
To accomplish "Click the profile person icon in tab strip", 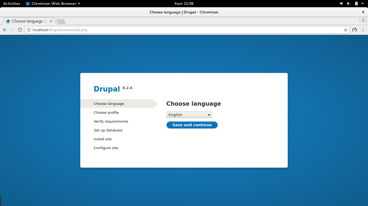I will [363, 20].
